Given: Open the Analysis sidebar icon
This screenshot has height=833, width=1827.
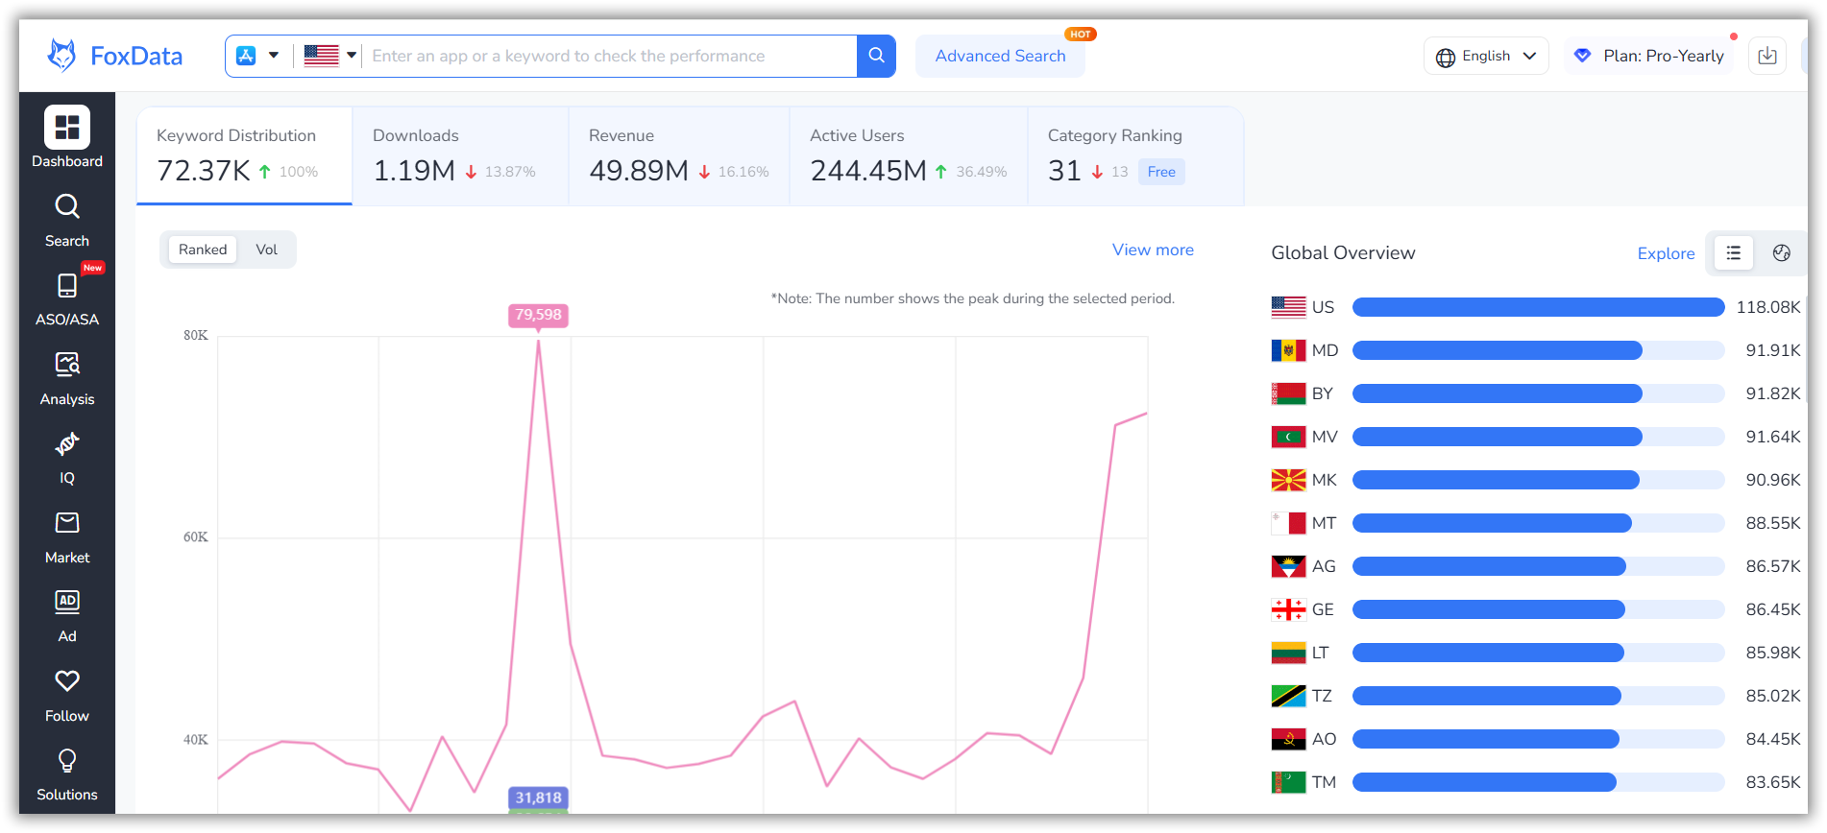Looking at the screenshot, I should tap(67, 365).
